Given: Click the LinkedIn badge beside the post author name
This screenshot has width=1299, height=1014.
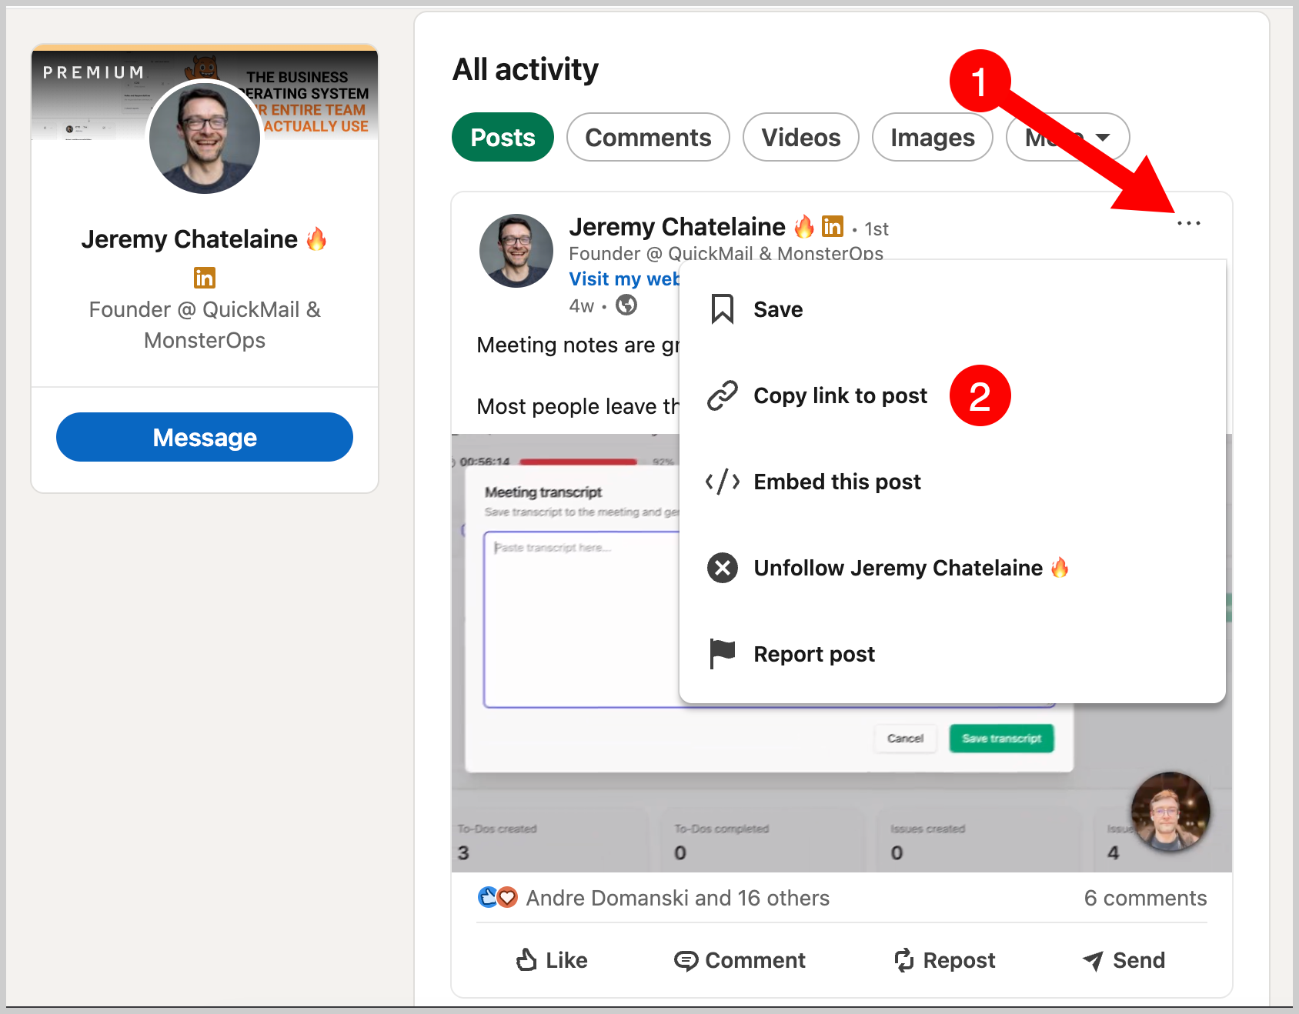Looking at the screenshot, I should [x=833, y=226].
